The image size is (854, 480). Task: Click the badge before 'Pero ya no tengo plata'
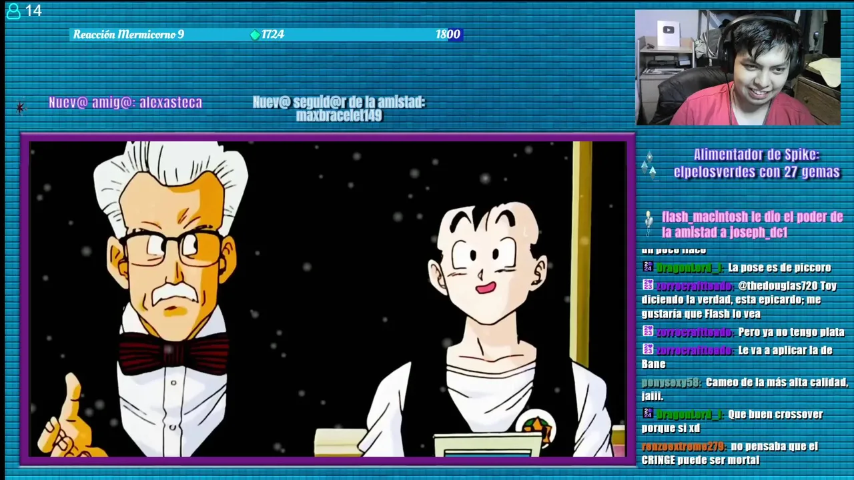tap(647, 331)
